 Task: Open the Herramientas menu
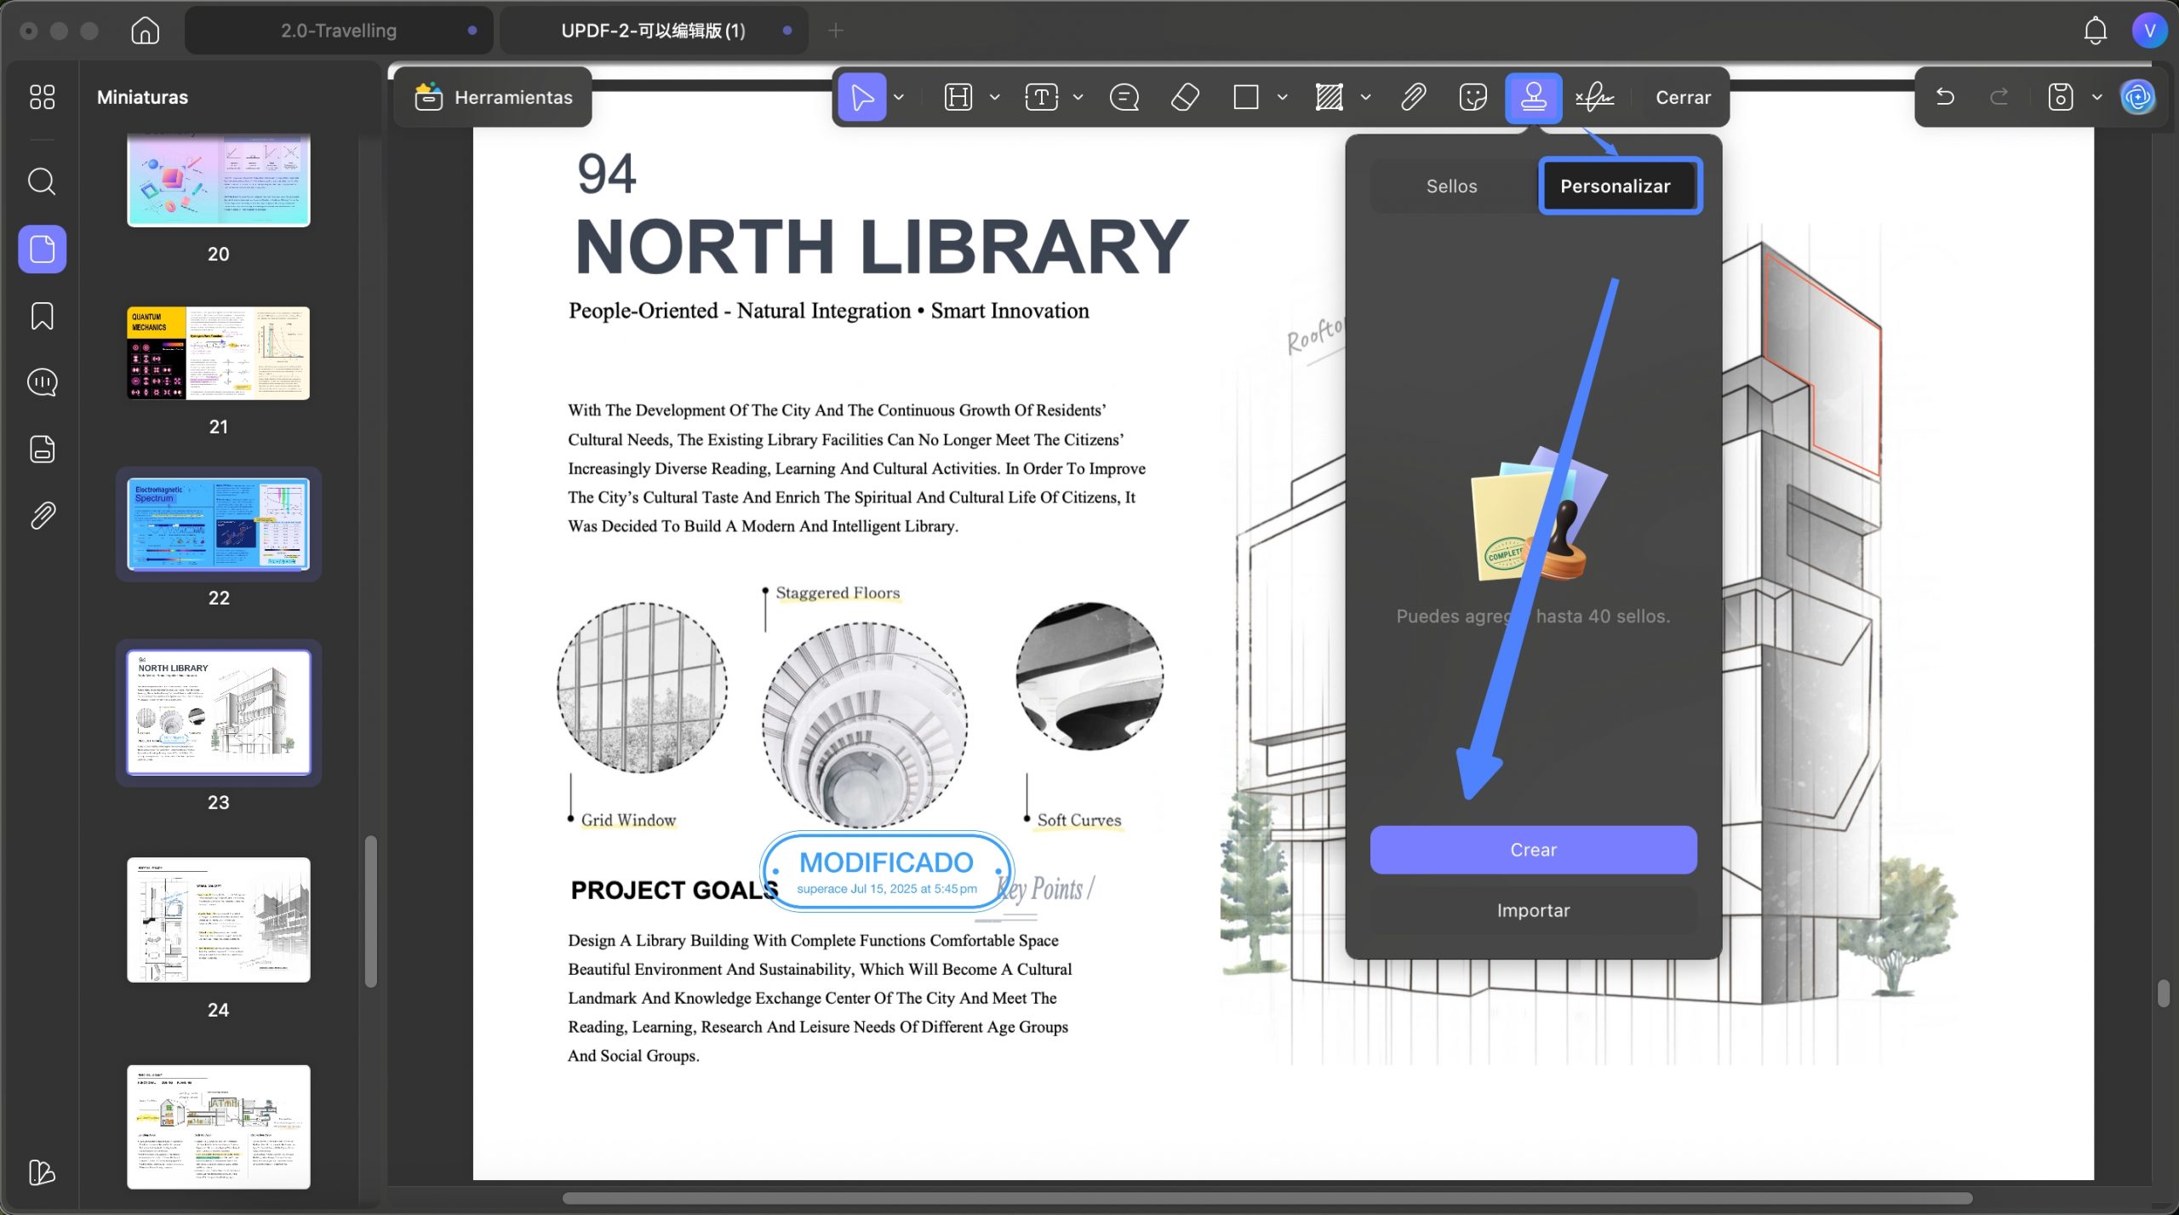click(x=494, y=97)
